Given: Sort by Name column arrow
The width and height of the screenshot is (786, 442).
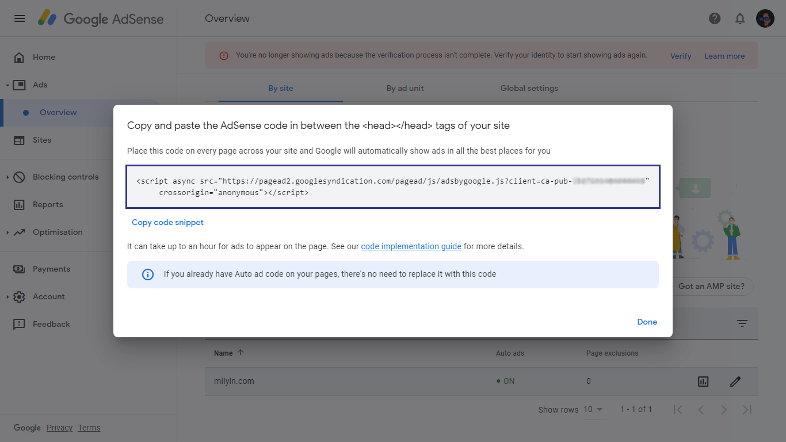Looking at the screenshot, I should [241, 353].
